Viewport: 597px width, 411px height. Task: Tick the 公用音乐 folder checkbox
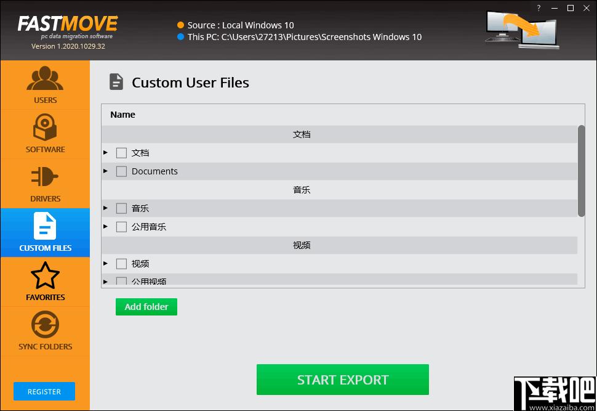pyautogui.click(x=121, y=227)
